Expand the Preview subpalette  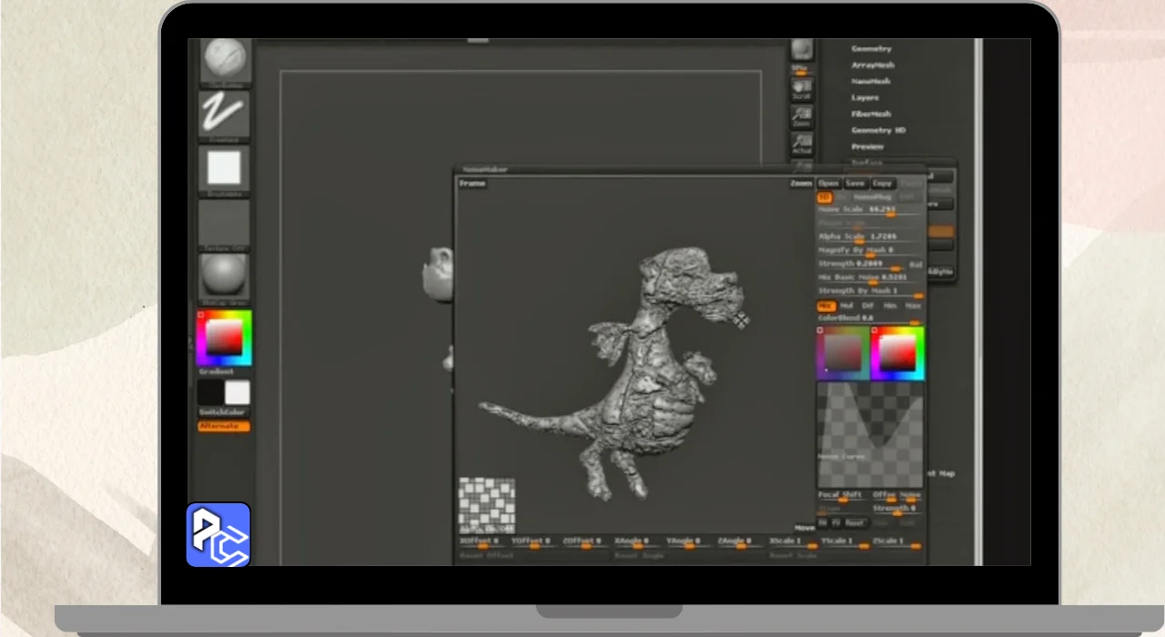(866, 147)
